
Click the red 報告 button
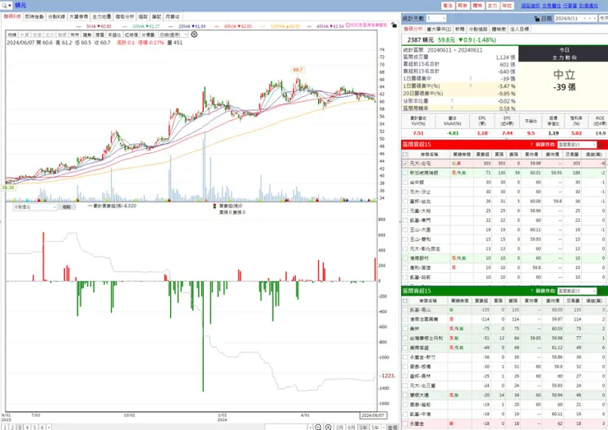(463, 6)
